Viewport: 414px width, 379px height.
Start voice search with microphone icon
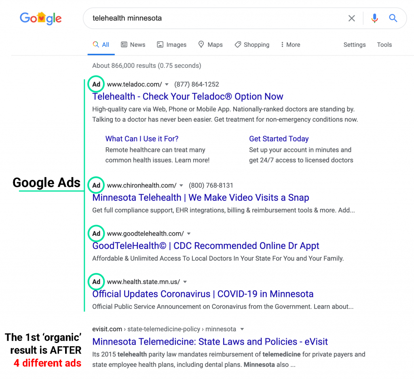(x=375, y=18)
